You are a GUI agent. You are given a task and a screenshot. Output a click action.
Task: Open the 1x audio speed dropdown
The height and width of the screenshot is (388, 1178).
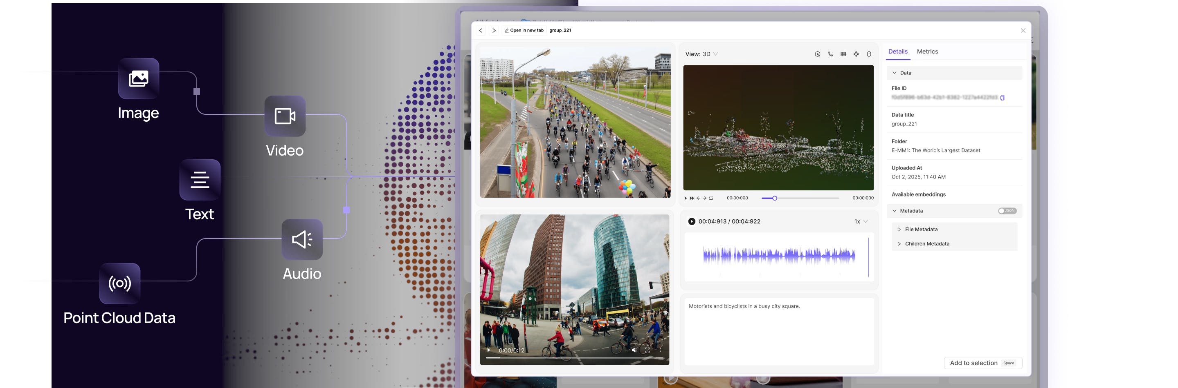(x=861, y=221)
